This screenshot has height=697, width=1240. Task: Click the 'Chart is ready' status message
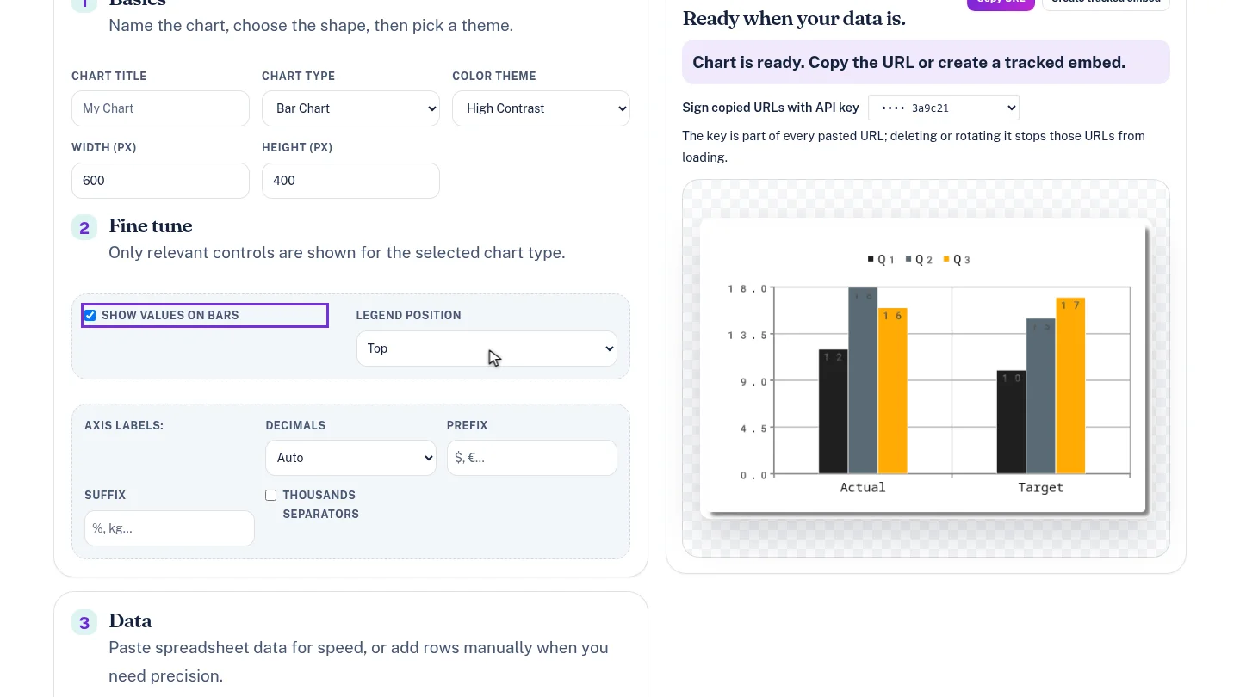coord(926,62)
